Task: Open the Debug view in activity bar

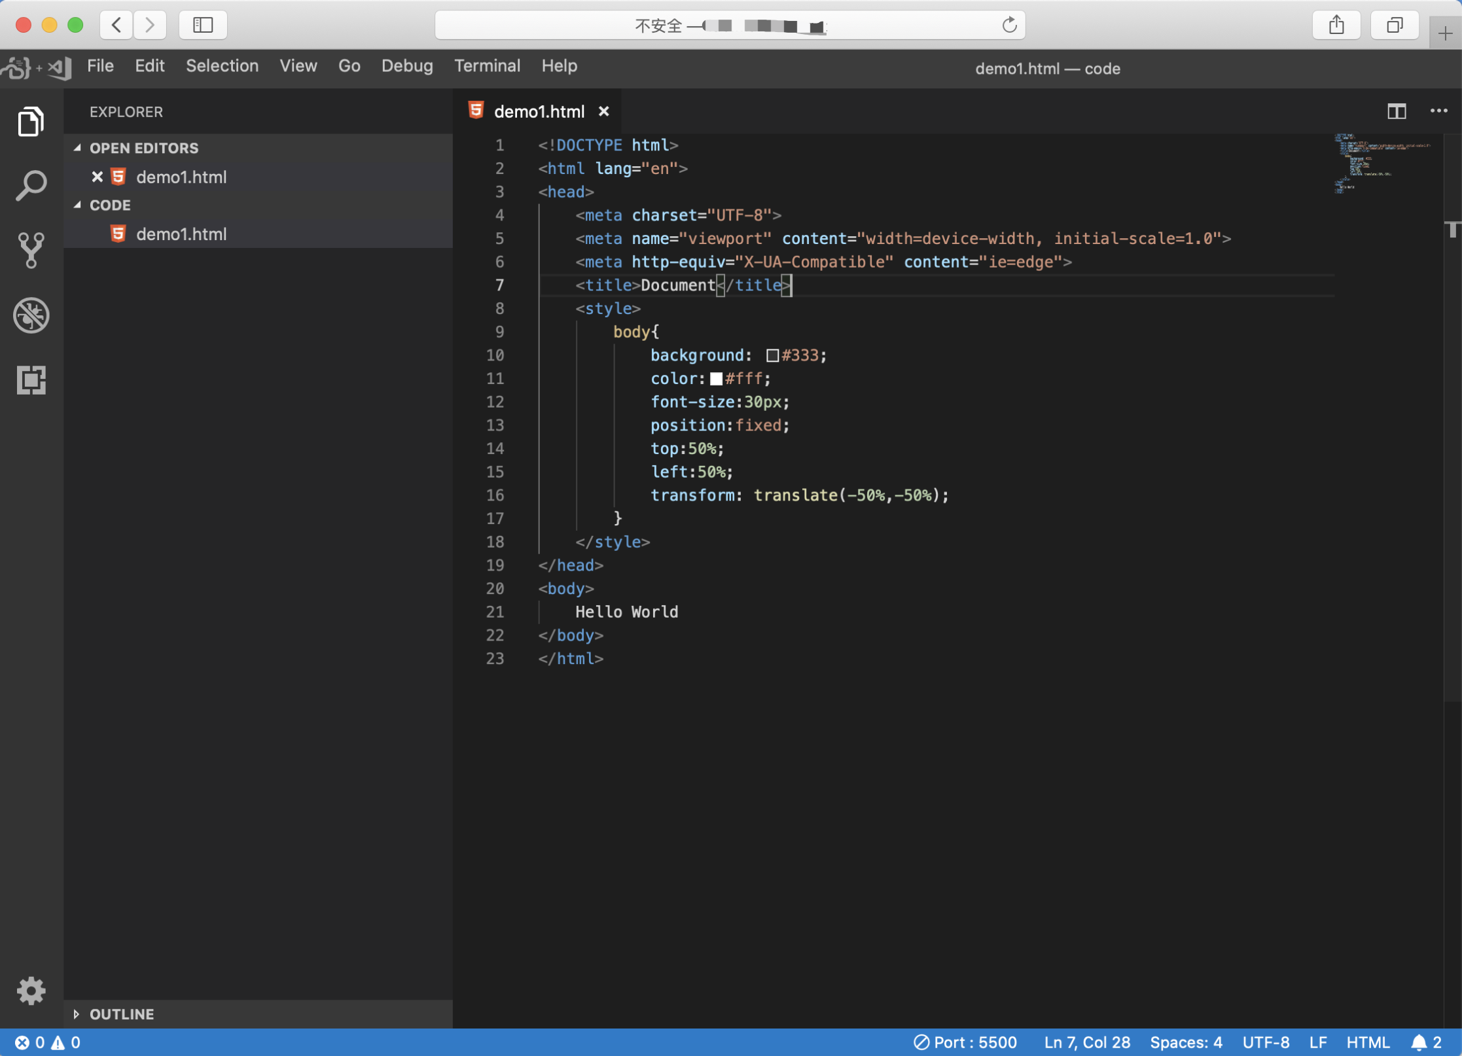Action: click(31, 315)
